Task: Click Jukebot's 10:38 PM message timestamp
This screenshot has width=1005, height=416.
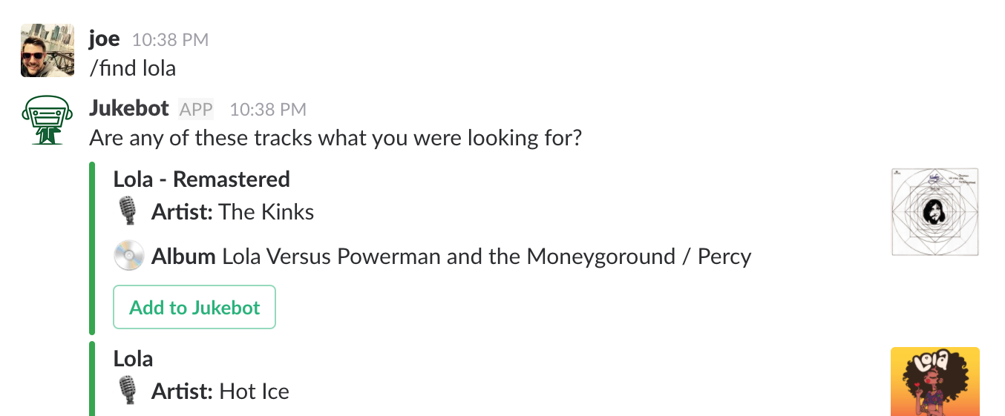Action: (268, 110)
